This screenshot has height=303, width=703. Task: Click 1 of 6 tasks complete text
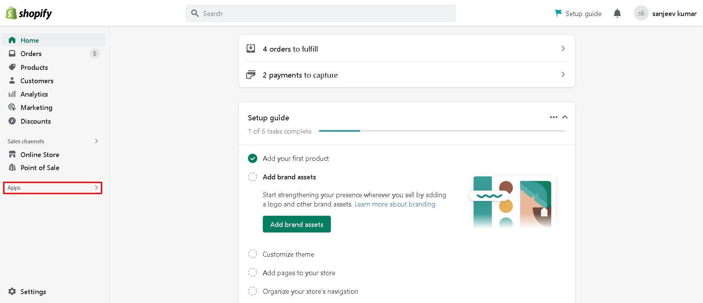tap(280, 131)
